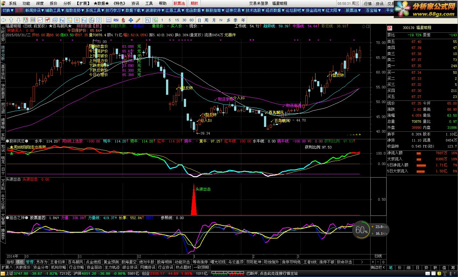Click the blue four-way move arrows icon
This screenshot has height=277, width=458.
pyautogui.click(x=131, y=20)
